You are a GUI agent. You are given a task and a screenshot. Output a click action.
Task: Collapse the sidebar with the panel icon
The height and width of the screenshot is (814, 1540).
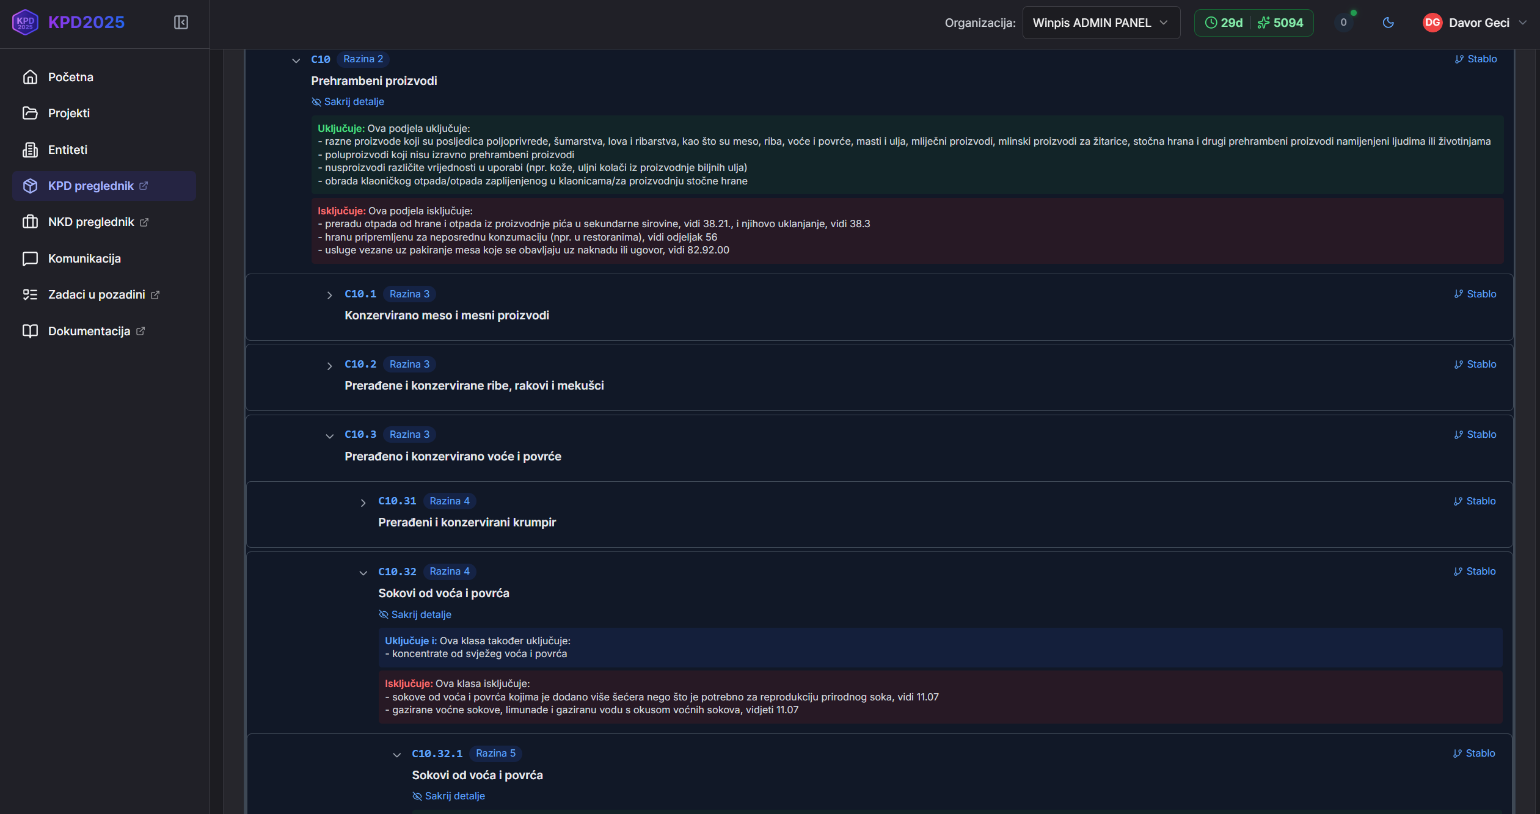pos(181,23)
